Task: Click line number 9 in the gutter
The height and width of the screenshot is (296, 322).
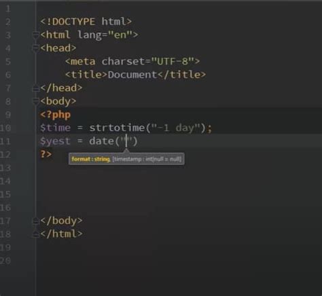Action: click(x=8, y=115)
